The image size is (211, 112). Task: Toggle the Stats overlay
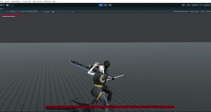click(203, 11)
